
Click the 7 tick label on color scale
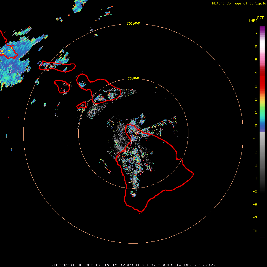click(256, 33)
